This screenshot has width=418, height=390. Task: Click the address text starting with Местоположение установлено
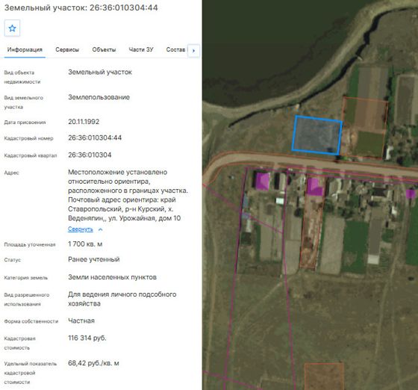point(128,195)
